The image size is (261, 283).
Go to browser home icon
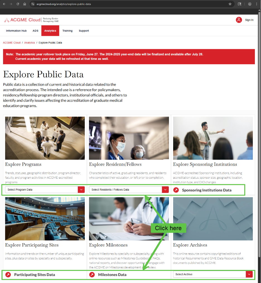[25, 4]
